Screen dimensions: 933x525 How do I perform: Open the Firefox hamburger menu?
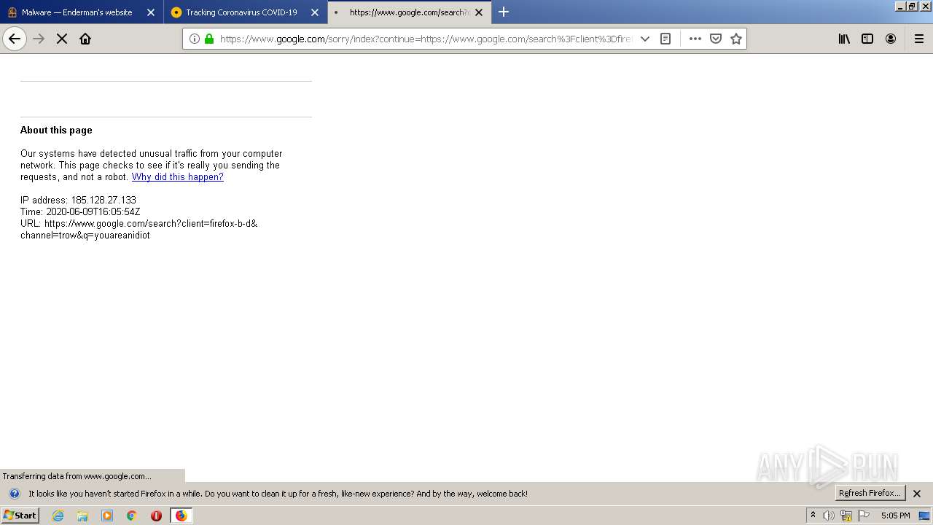(x=919, y=39)
